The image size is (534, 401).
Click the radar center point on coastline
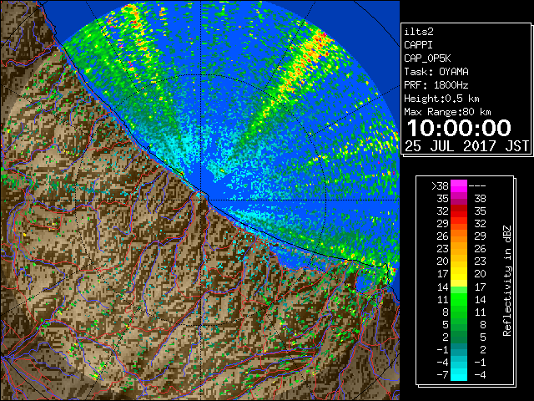pos(201,200)
